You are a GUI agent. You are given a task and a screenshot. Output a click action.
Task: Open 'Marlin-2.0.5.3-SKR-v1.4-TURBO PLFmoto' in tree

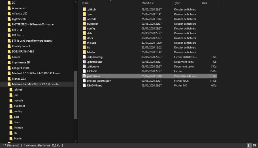tap(36, 73)
